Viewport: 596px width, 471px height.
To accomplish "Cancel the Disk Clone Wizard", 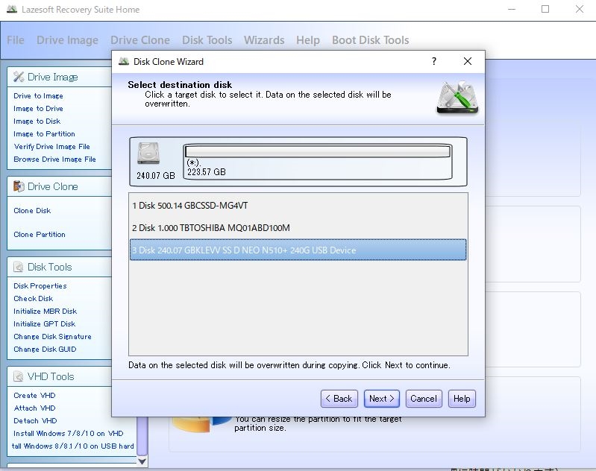I will coord(424,399).
